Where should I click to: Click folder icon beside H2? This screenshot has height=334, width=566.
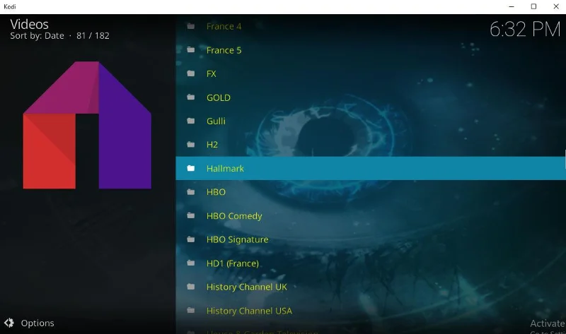click(191, 145)
